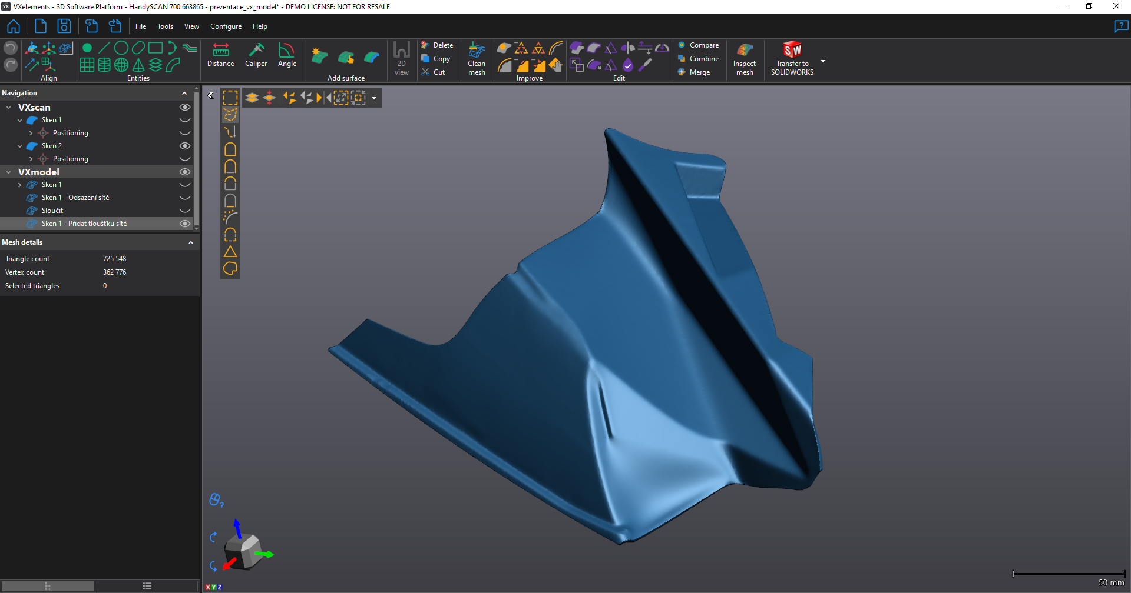This screenshot has width=1131, height=593.
Task: Show the Sloučit mesh
Action: pos(185,211)
